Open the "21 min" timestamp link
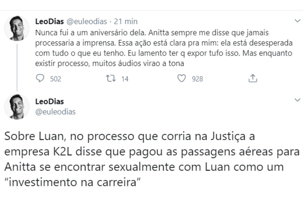The height and width of the screenshot is (202, 303). [126, 22]
